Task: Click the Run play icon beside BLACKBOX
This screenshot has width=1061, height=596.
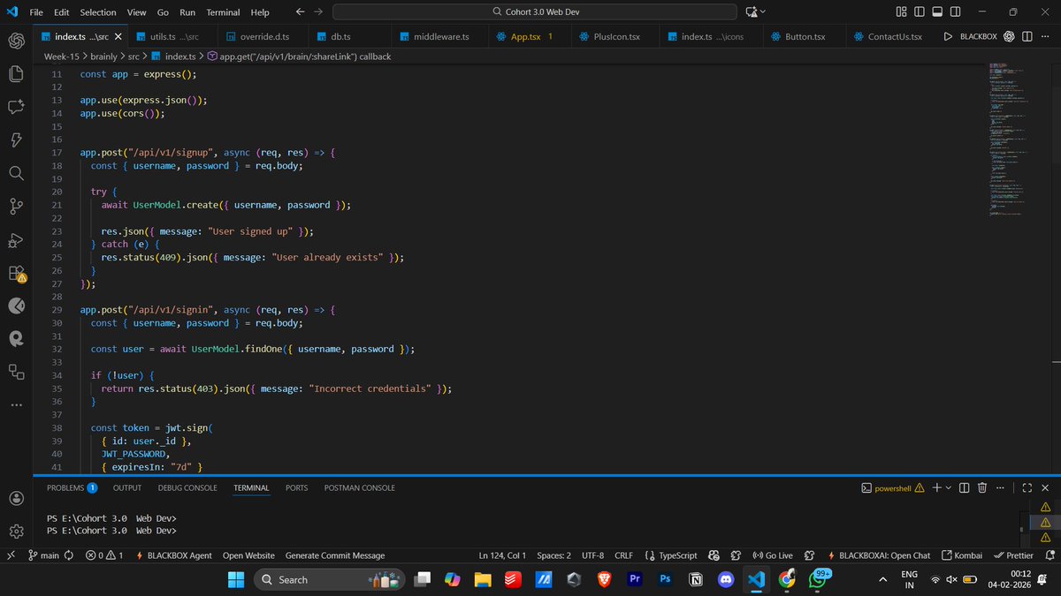Action: click(948, 37)
